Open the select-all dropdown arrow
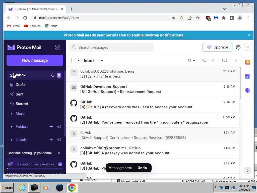 [x=79, y=61]
